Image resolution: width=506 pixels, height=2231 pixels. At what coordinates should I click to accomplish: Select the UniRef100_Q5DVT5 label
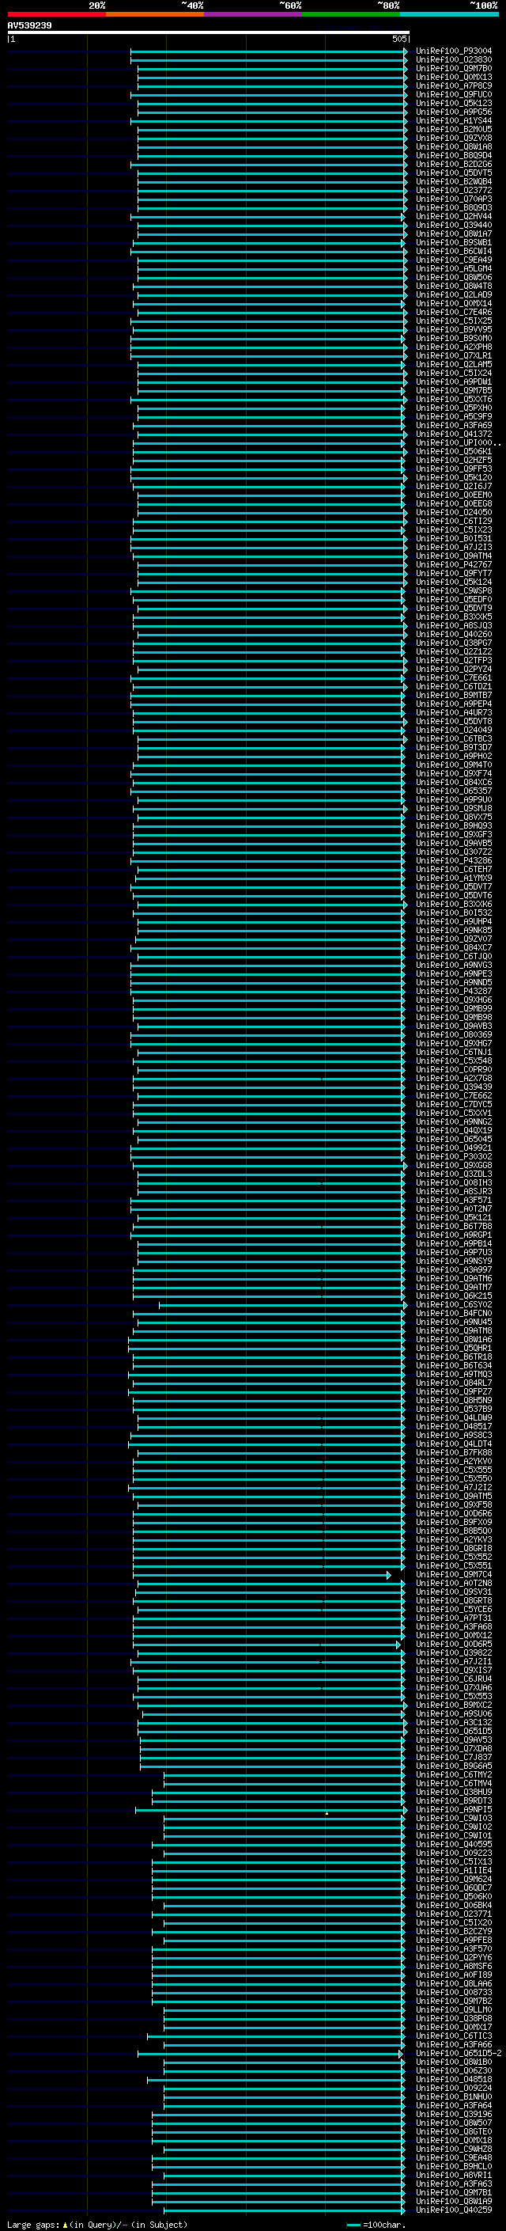point(453,173)
